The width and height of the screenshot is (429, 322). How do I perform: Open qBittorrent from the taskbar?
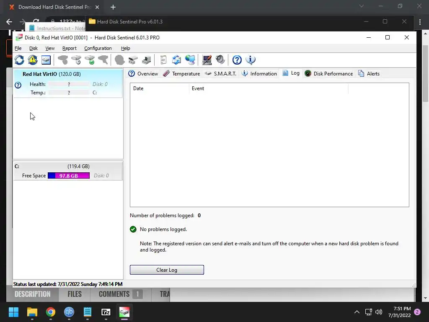coord(69,312)
